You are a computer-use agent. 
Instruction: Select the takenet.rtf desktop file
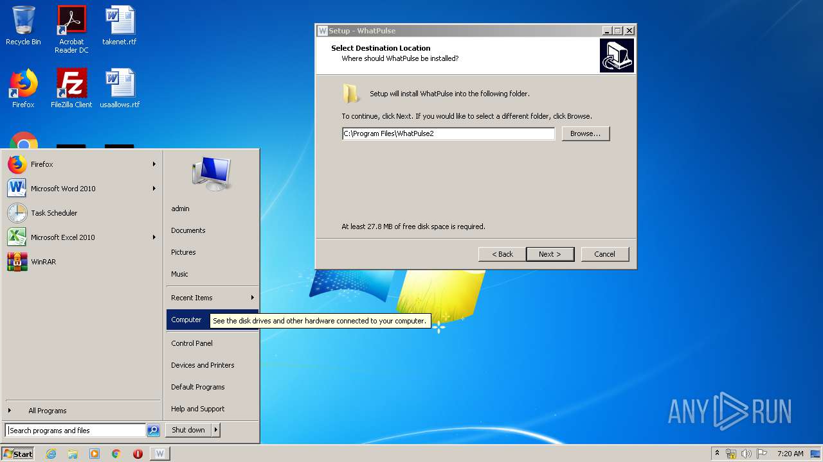point(120,26)
